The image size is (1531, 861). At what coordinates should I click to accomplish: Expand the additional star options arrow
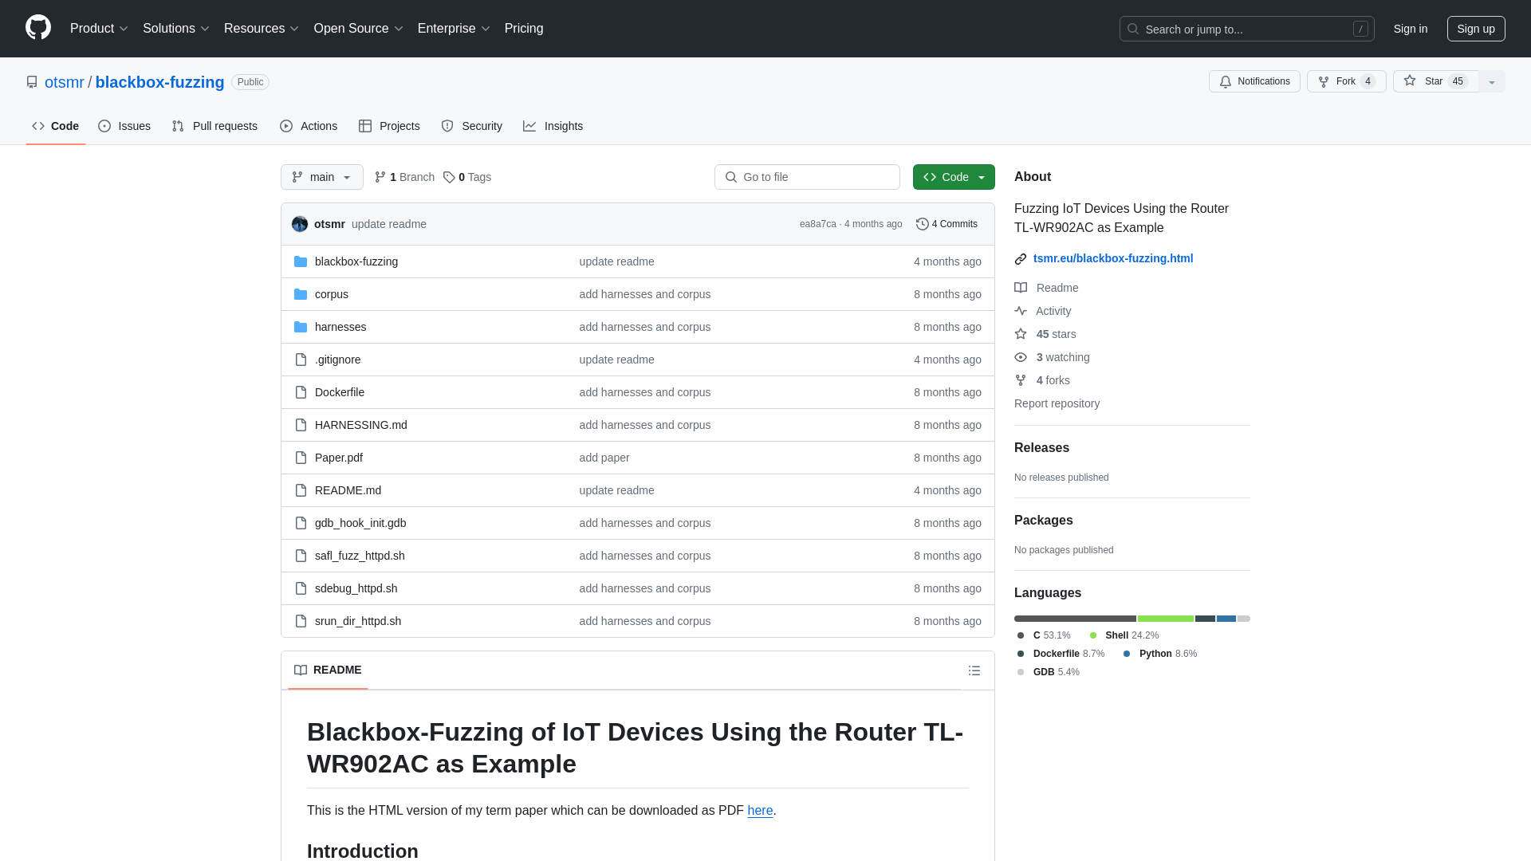(1492, 82)
